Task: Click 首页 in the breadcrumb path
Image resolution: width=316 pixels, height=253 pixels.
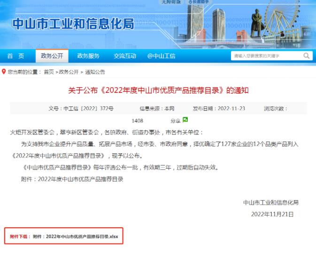Action: click(49, 72)
